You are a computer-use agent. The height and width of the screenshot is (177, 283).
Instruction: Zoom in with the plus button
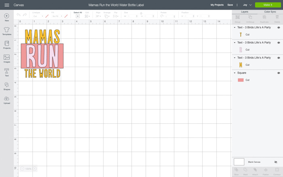(35, 169)
